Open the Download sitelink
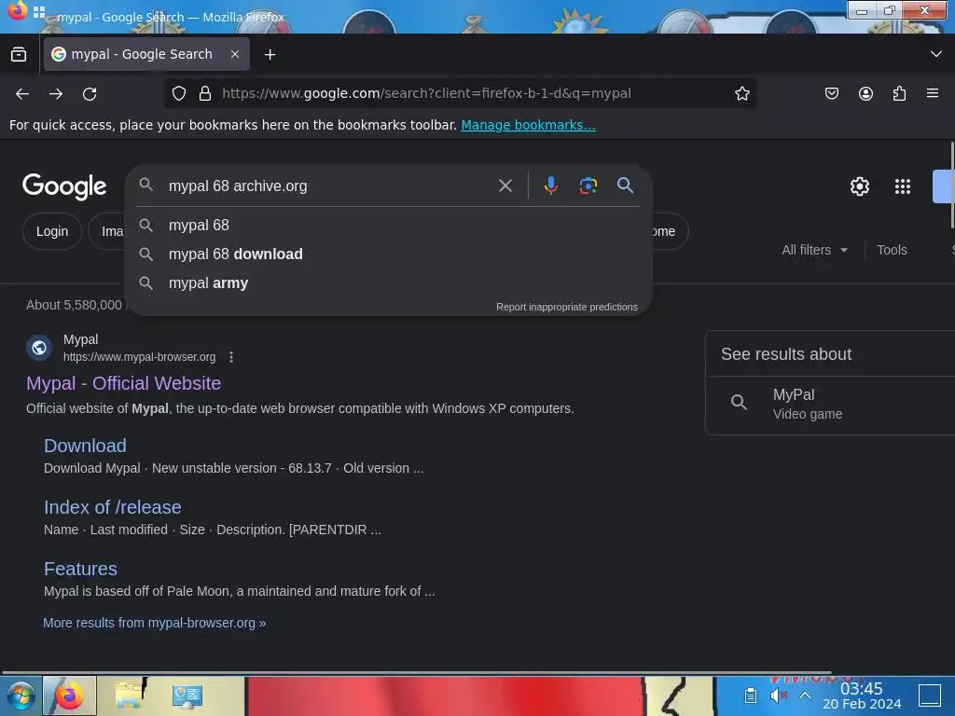The width and height of the screenshot is (955, 716). point(85,446)
